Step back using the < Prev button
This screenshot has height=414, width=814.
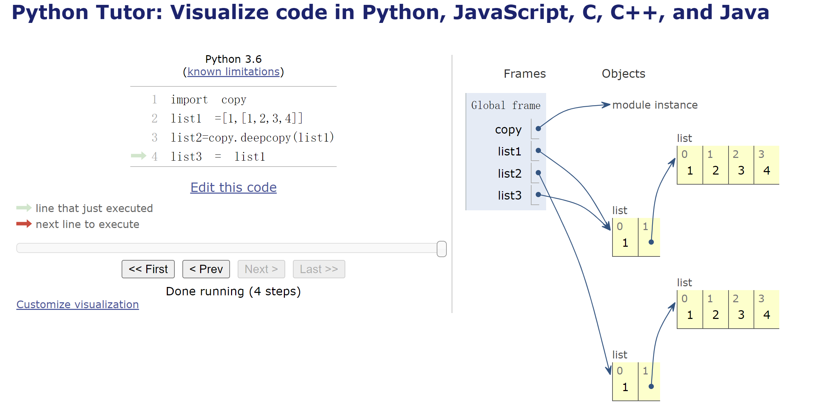click(206, 269)
